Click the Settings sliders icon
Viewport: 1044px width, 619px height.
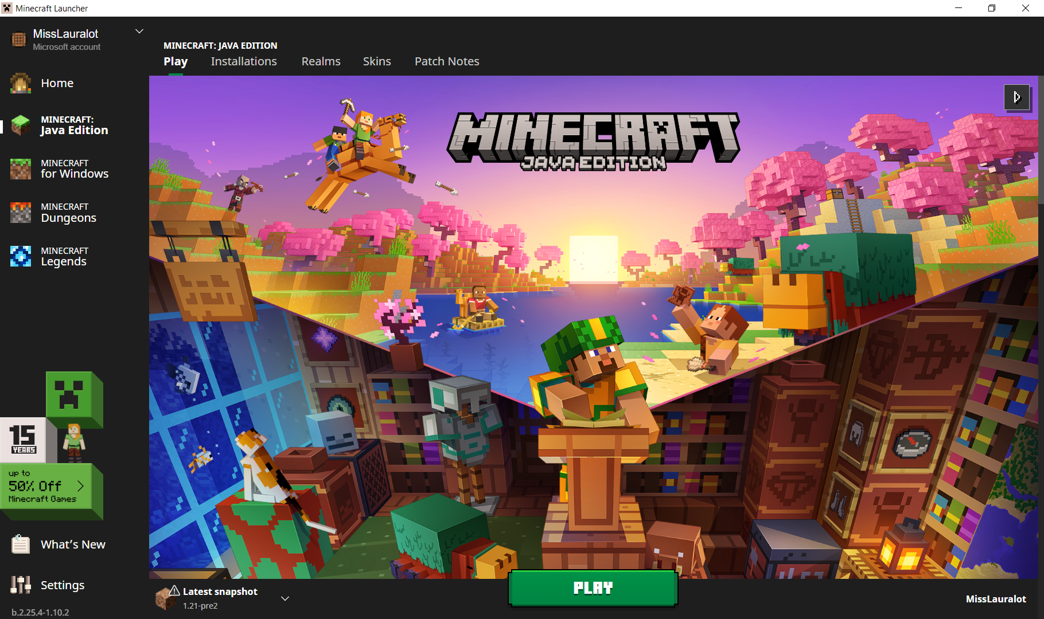coord(21,585)
